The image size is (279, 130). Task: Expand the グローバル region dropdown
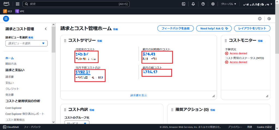228,4
